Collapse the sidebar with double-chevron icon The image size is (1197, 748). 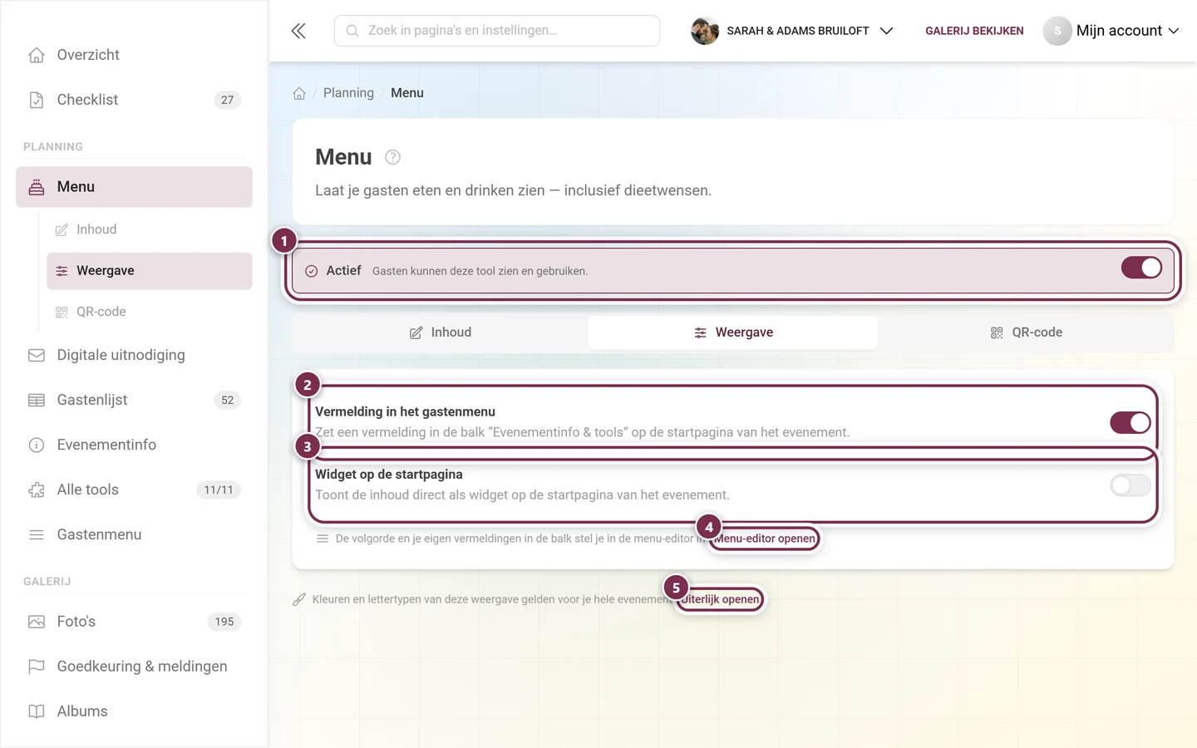tap(298, 31)
